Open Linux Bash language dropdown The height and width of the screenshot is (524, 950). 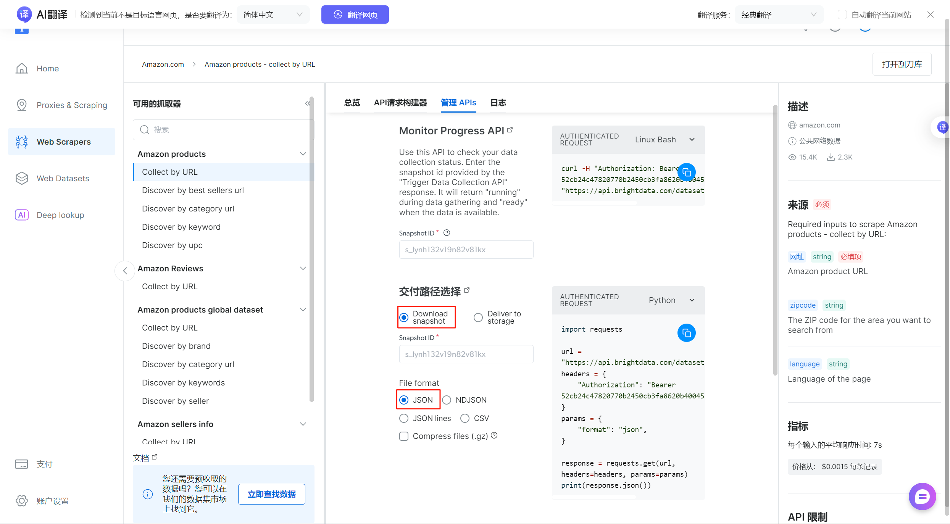point(665,139)
